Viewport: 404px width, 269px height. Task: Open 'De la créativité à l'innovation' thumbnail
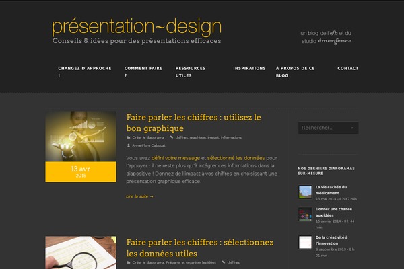point(304,243)
